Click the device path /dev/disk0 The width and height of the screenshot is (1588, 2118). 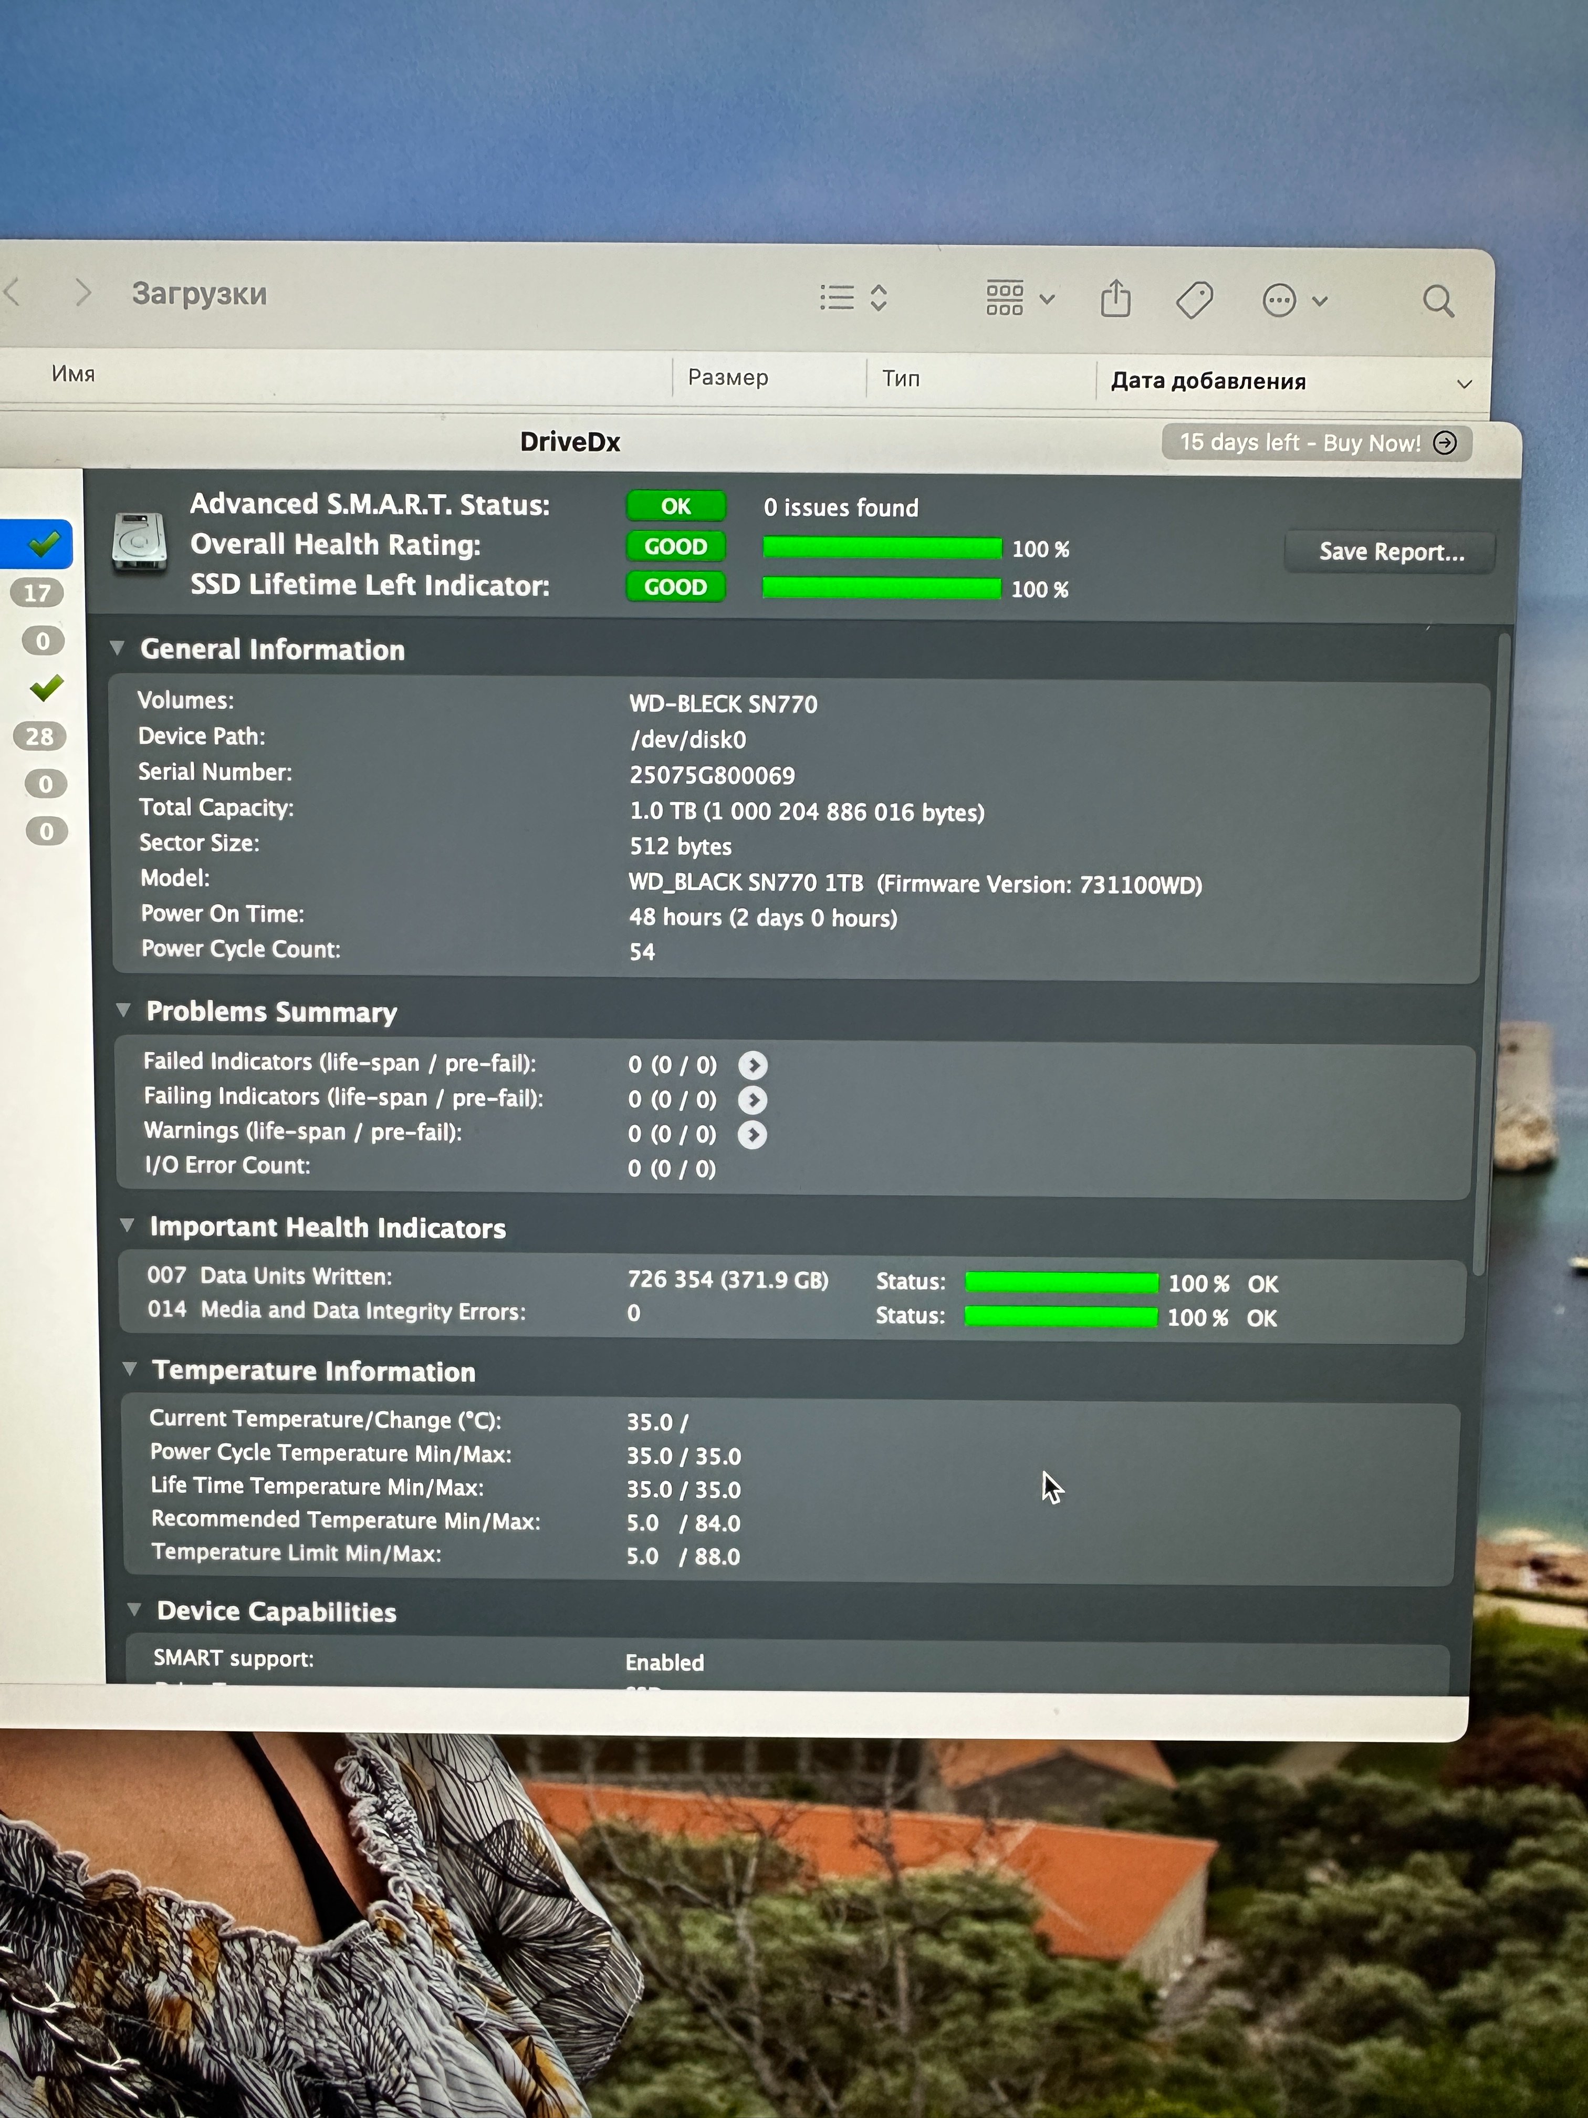pyautogui.click(x=688, y=739)
